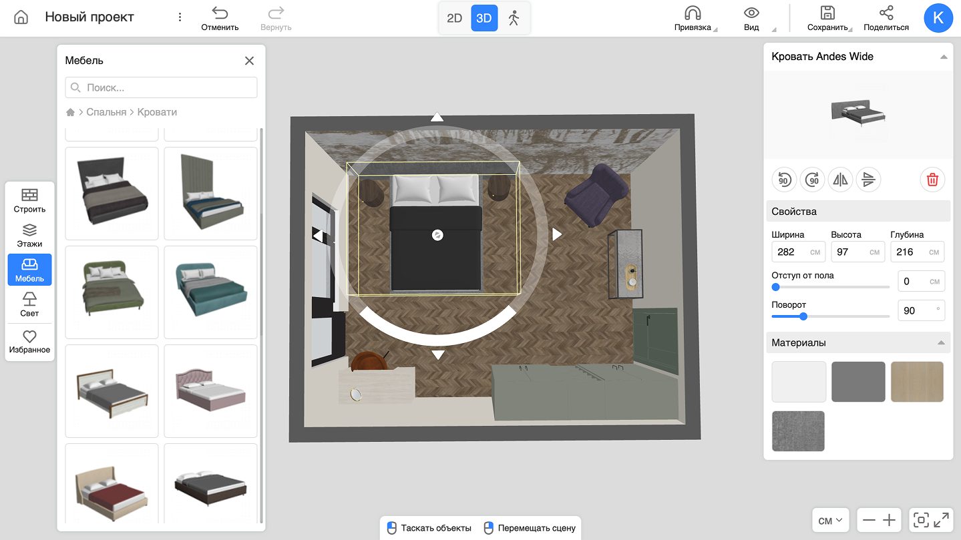The height and width of the screenshot is (540, 961).
Task: Flip the bed vertically
Action: (868, 180)
